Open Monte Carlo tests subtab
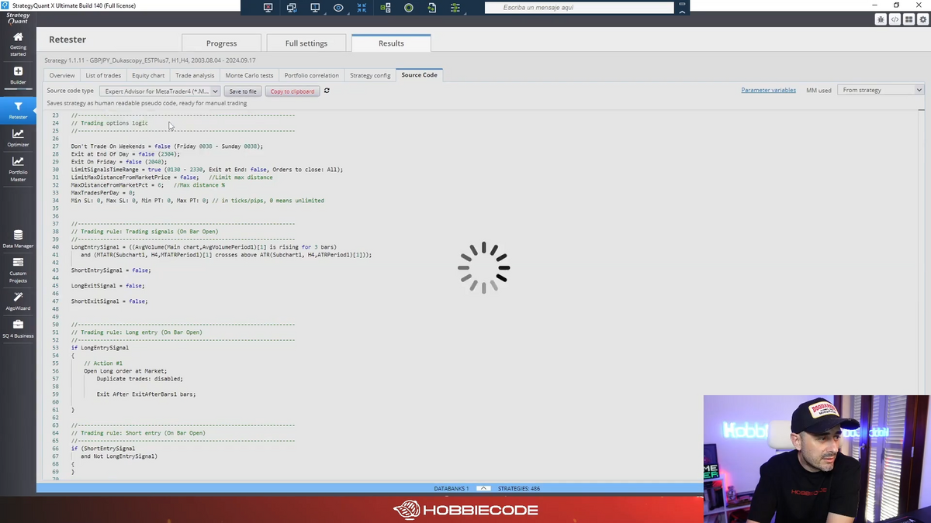931x523 pixels. [x=249, y=75]
